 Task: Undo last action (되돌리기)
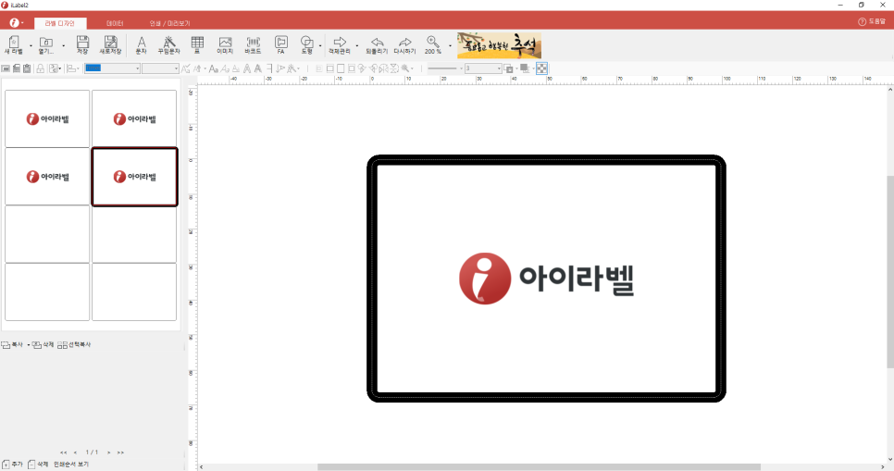(377, 45)
